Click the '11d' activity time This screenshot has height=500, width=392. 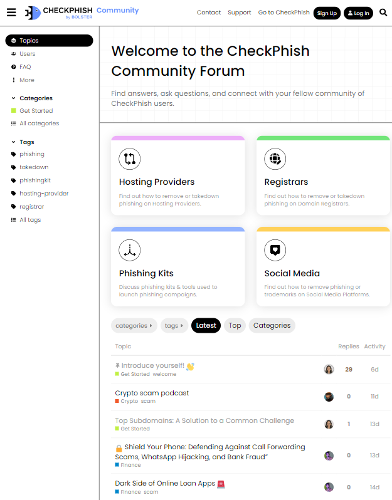375,397
